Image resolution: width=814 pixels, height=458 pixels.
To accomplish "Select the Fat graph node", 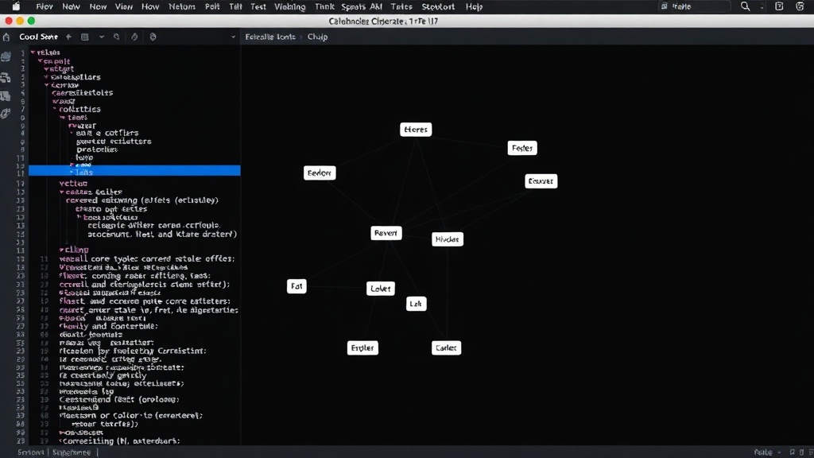I will 297,286.
